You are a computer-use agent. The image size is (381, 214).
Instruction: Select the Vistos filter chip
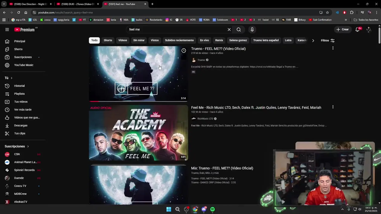pyautogui.click(x=155, y=40)
